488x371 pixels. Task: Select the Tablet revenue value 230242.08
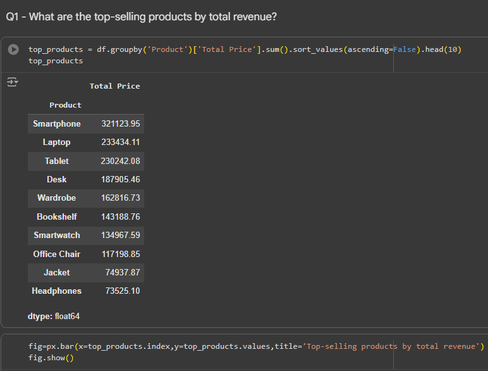(120, 161)
